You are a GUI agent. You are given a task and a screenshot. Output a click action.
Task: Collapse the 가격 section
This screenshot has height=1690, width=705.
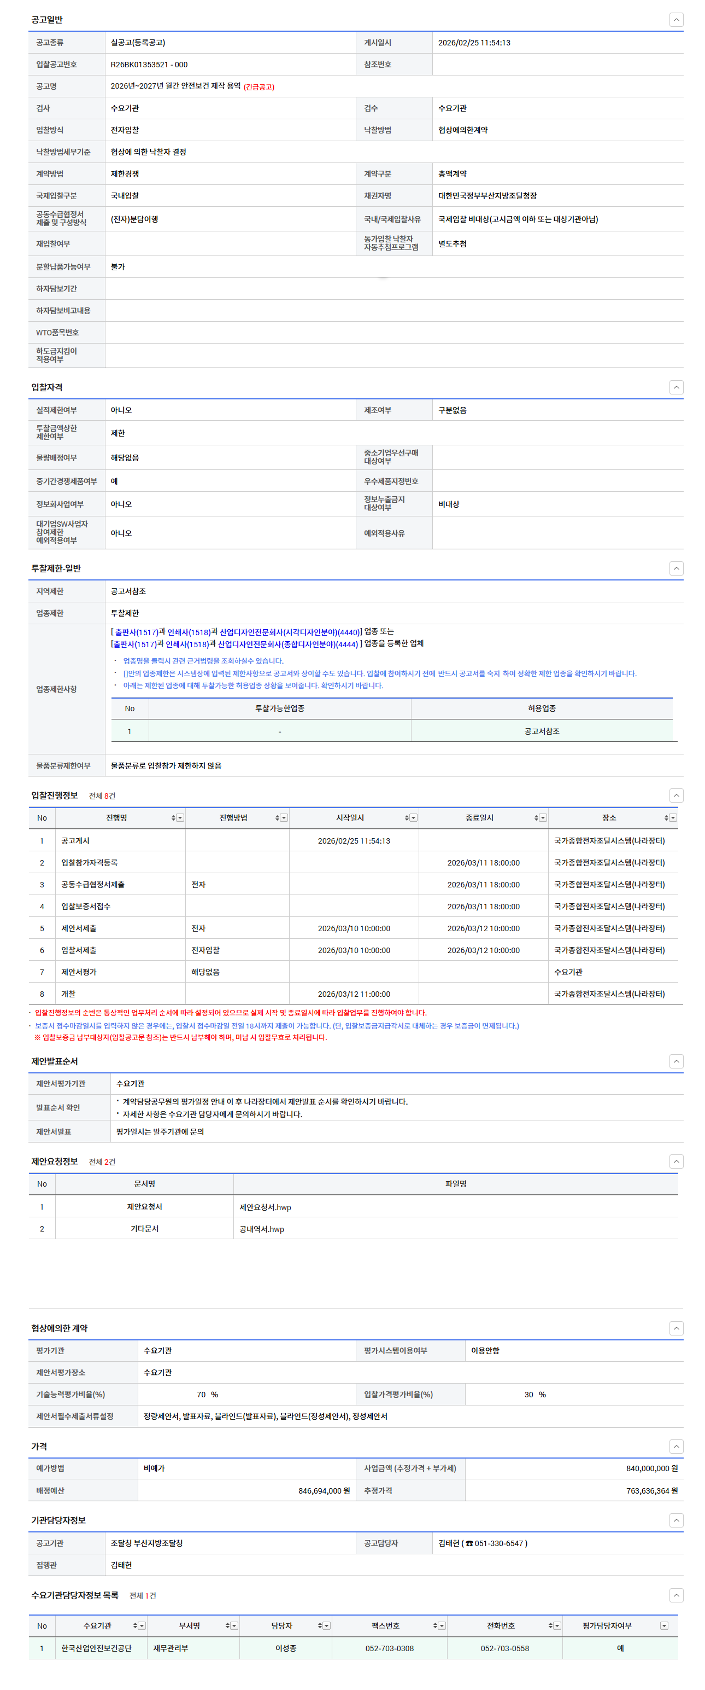pos(676,1446)
